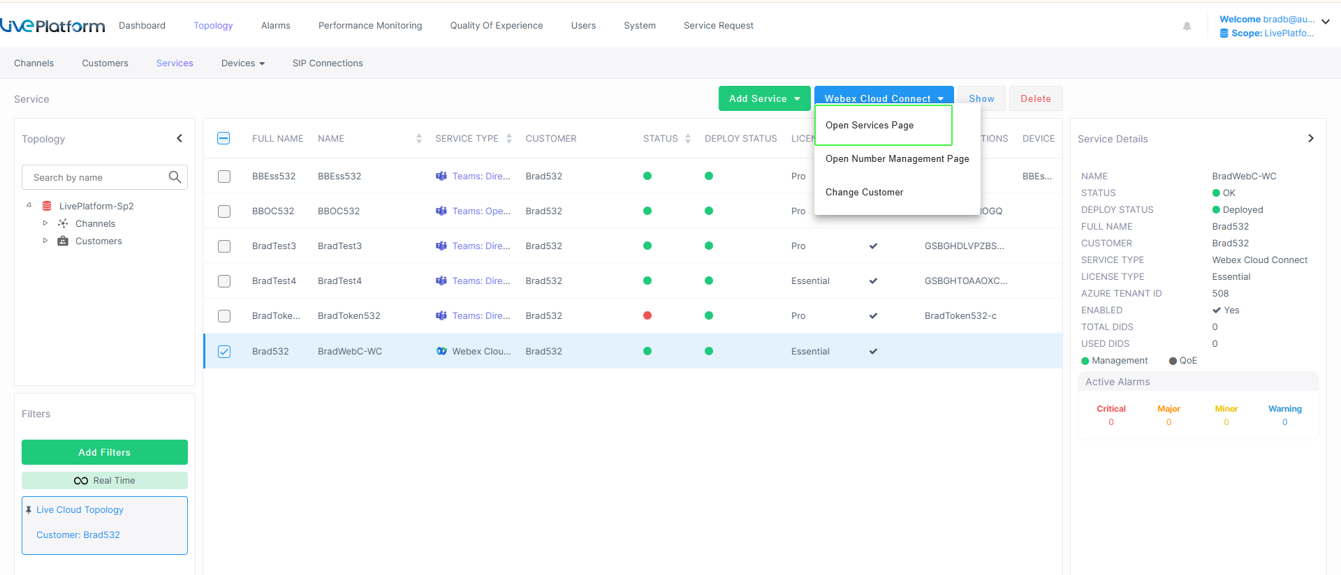Check the BradTest3 row checkbox
1341x575 pixels.
[x=224, y=246]
